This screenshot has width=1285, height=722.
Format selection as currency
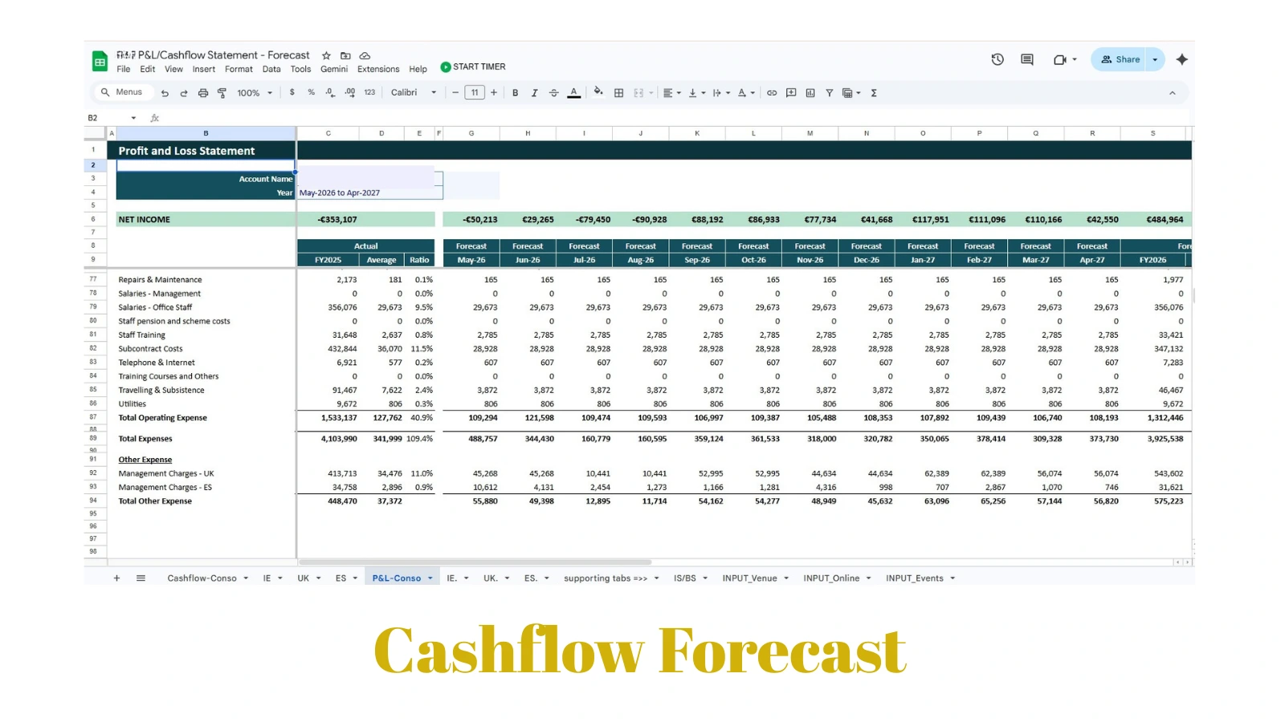tap(292, 93)
